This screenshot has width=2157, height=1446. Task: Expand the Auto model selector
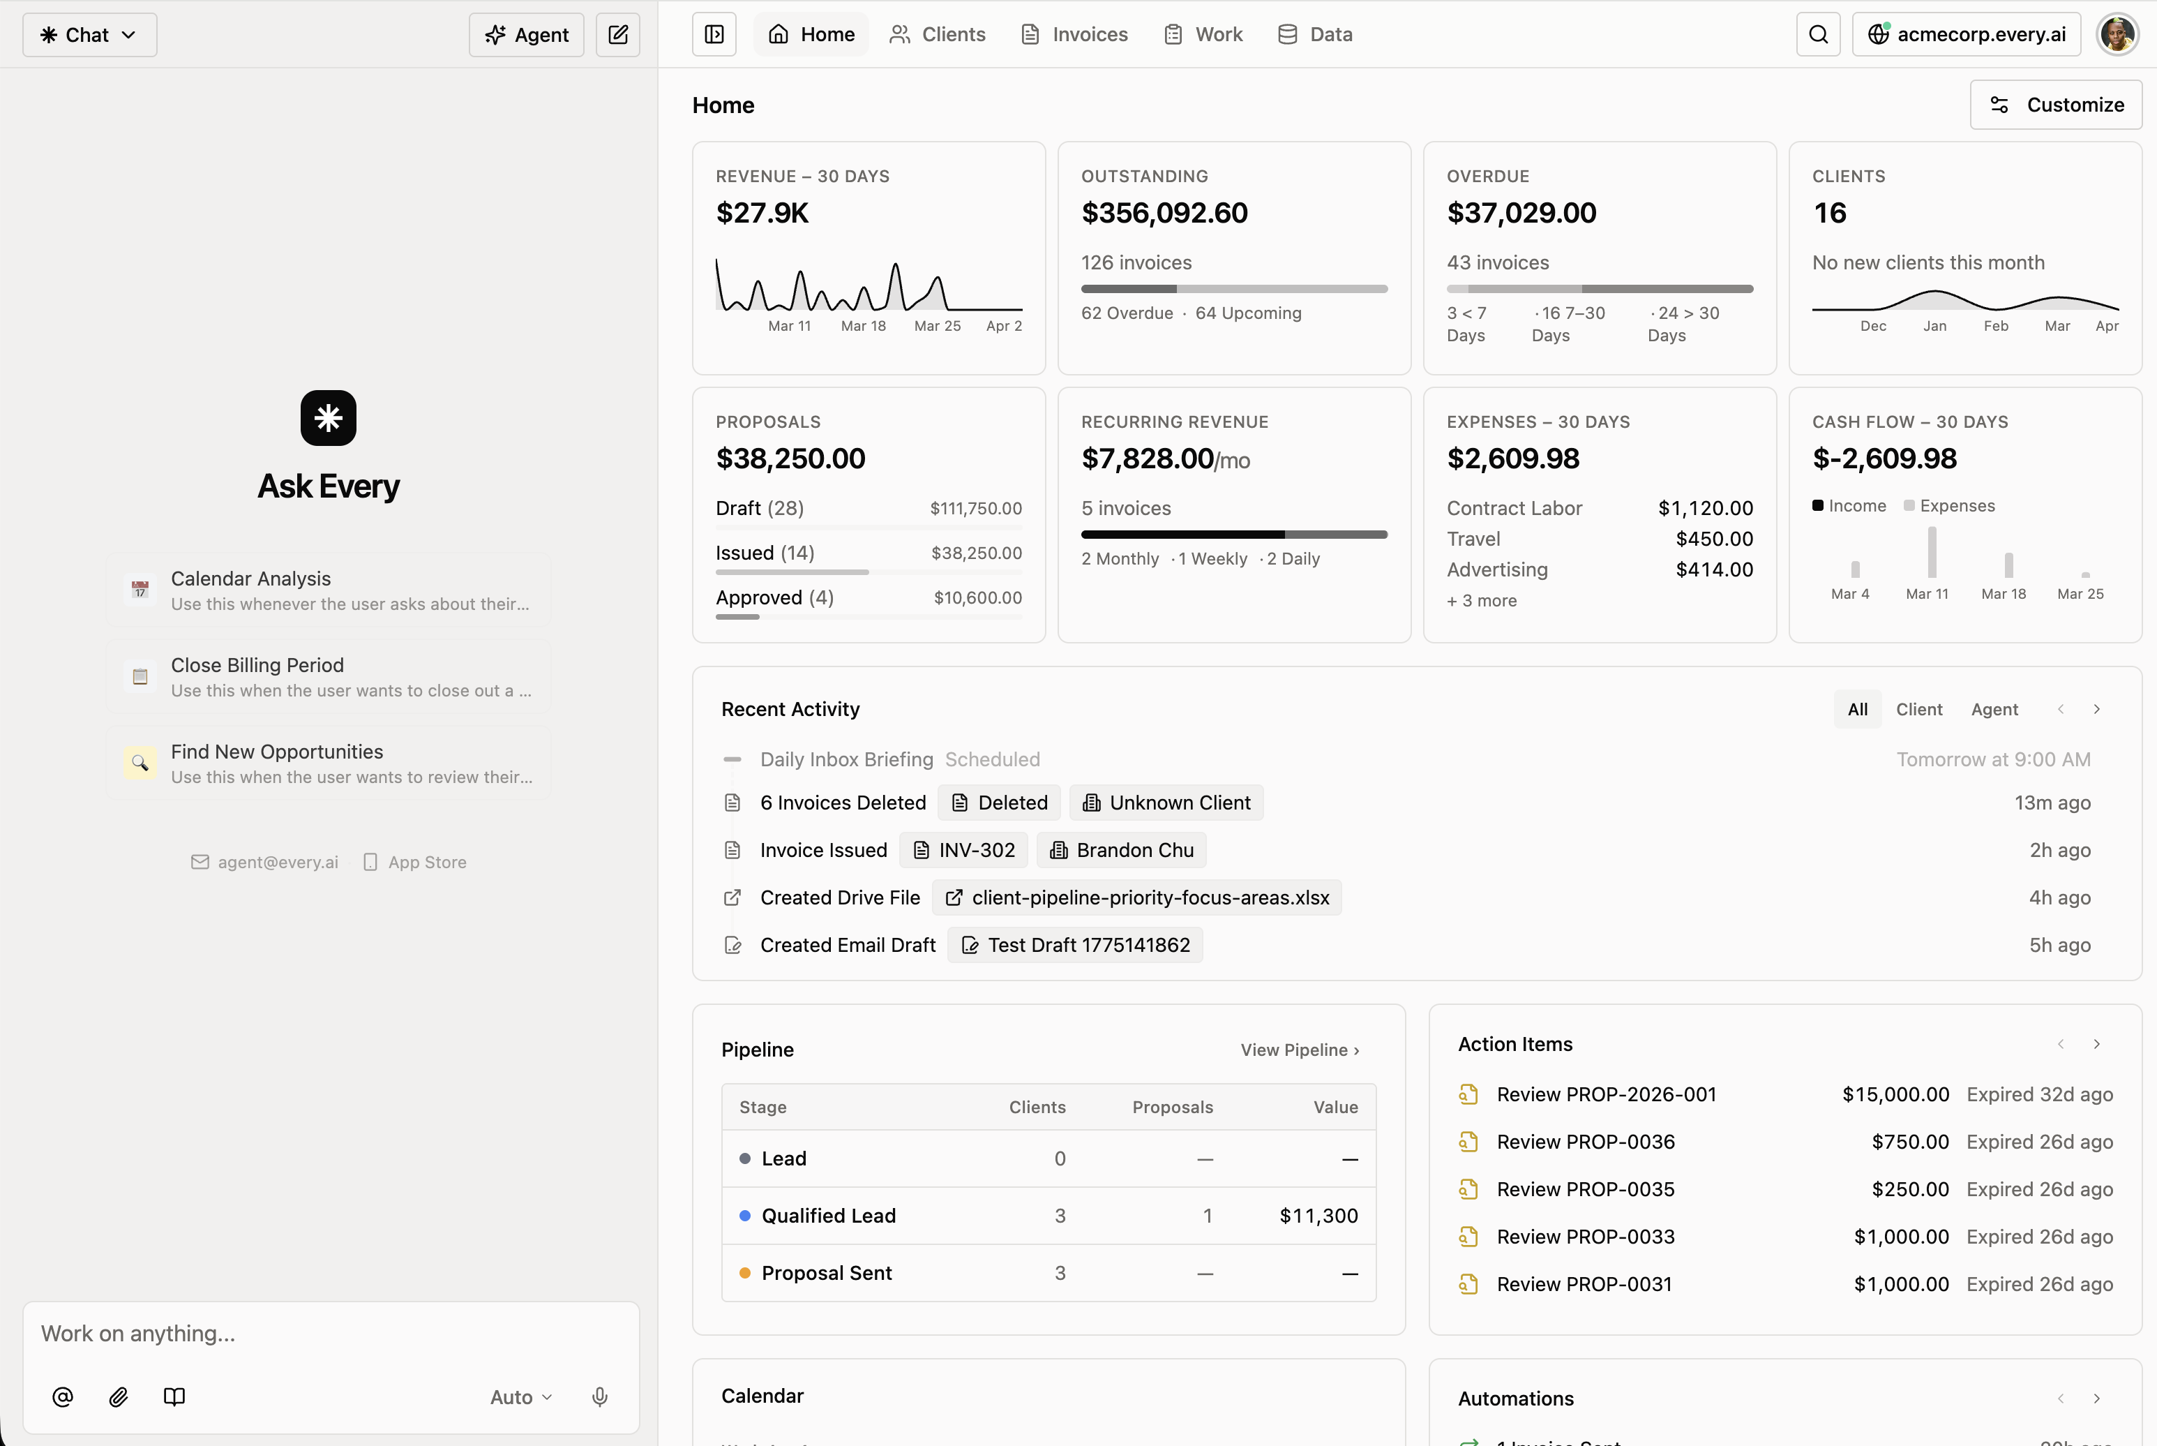521,1396
